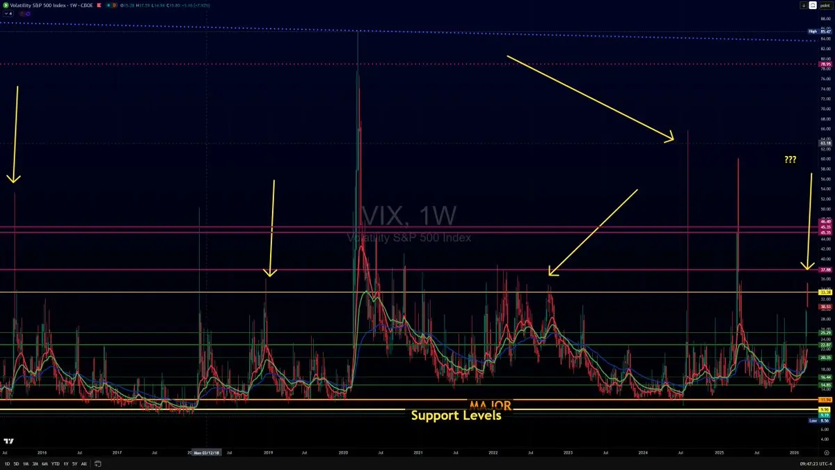Select the yellow Support Levels text annotation

pos(456,416)
